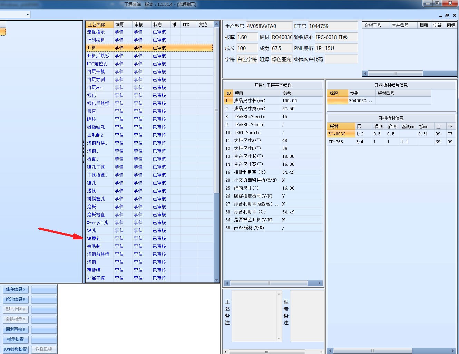Image resolution: width=459 pixels, height=354 pixels.
Task: Click the 修改信息 button
Action: click(16, 299)
